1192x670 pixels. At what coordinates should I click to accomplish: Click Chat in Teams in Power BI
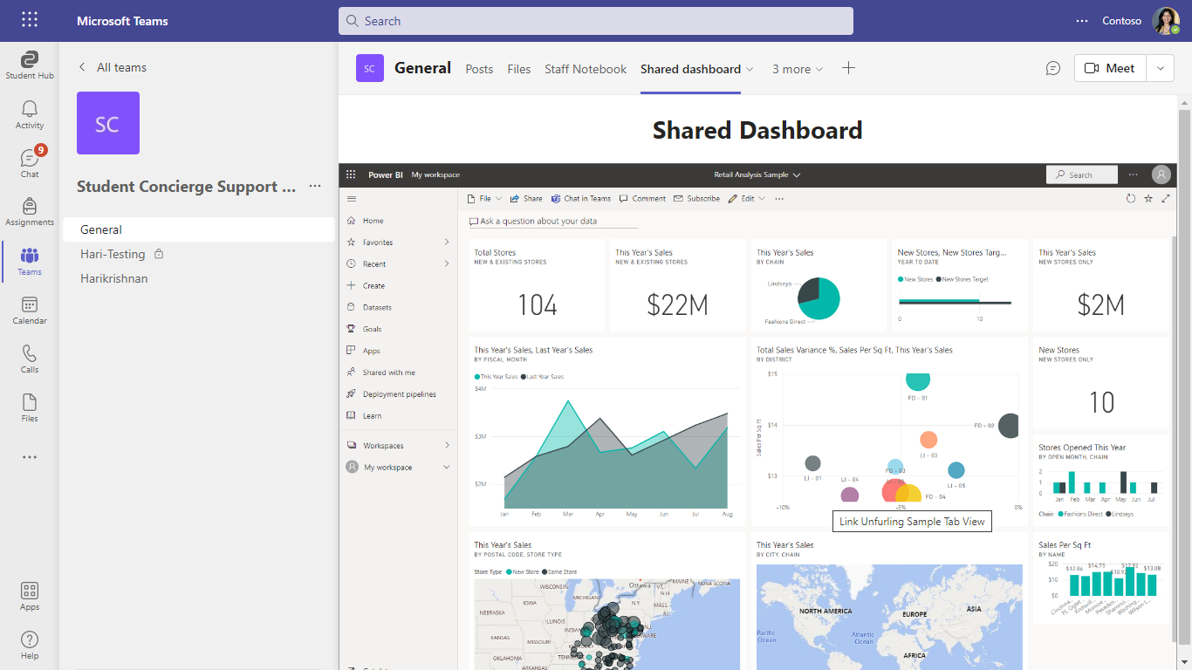pyautogui.click(x=581, y=199)
